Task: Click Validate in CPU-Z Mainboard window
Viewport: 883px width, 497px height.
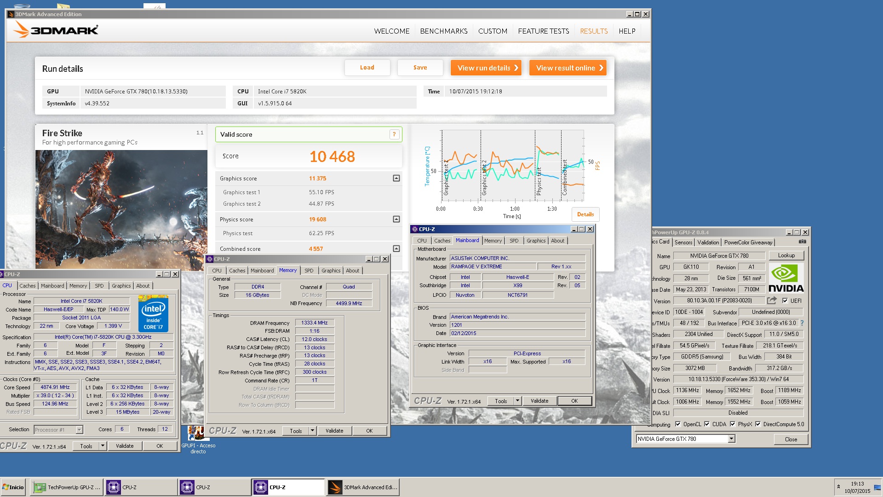Action: [x=539, y=401]
